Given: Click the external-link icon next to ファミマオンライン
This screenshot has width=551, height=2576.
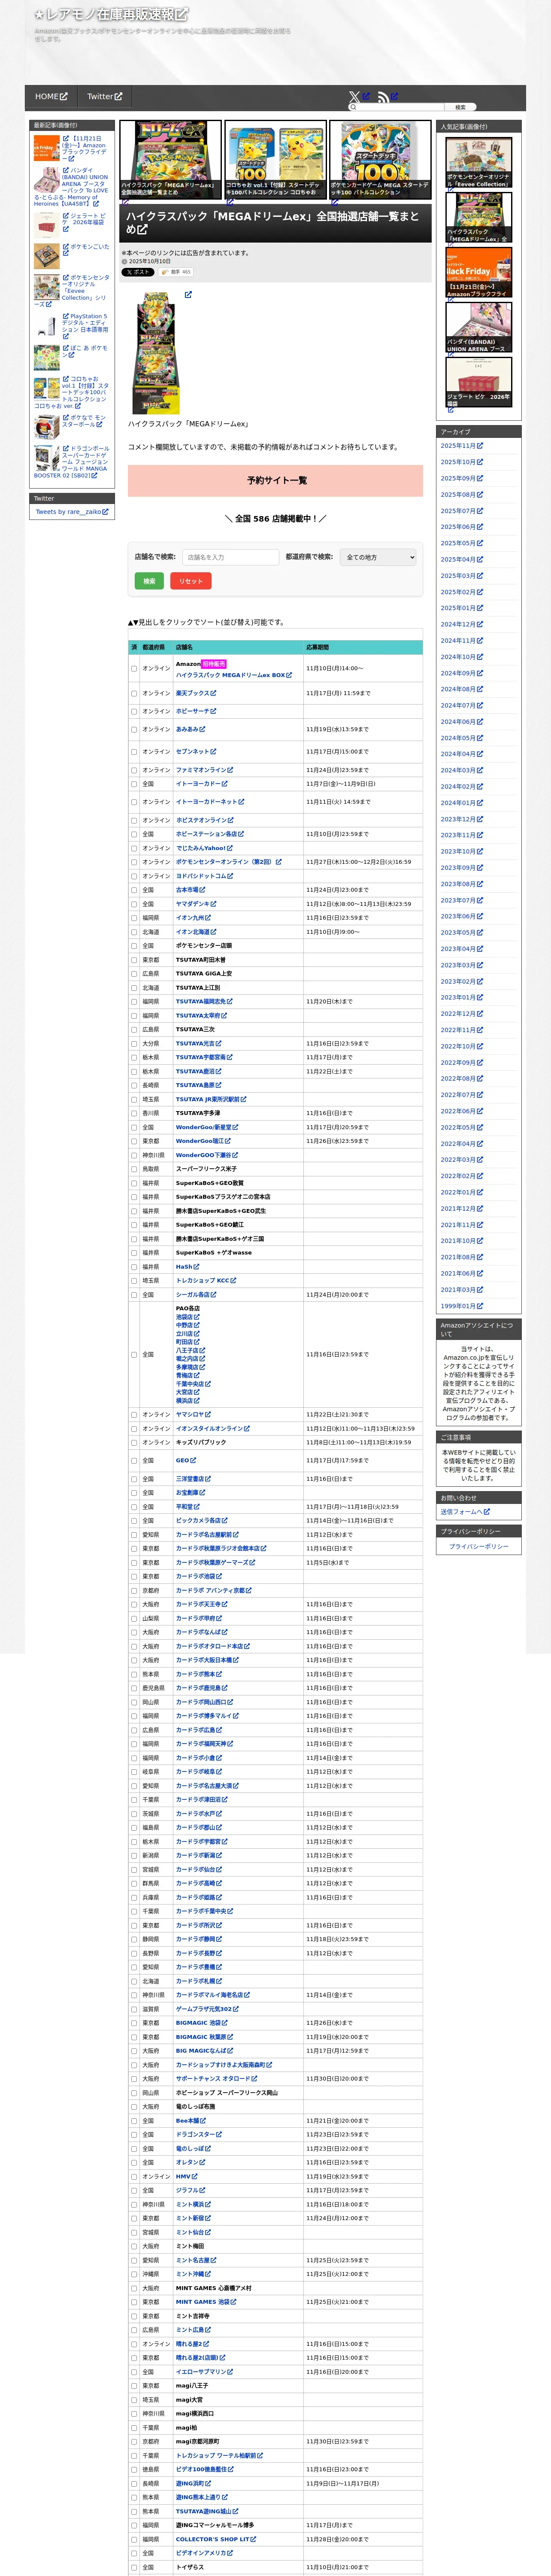Looking at the screenshot, I should (x=230, y=770).
